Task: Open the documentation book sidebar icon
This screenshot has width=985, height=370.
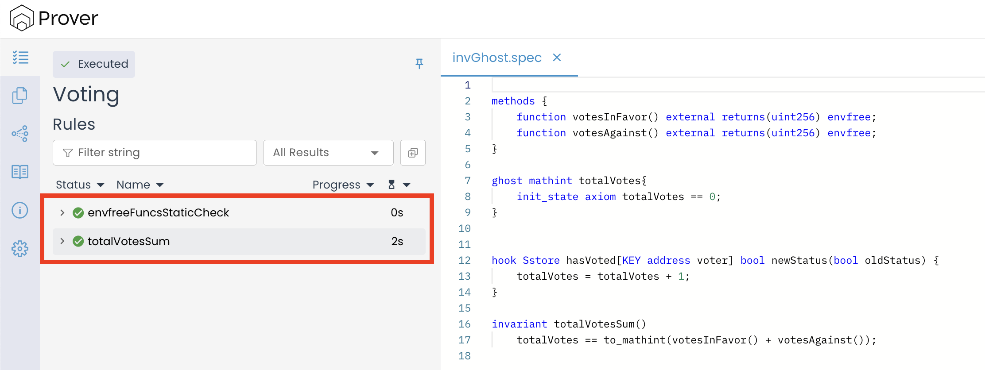Action: tap(20, 172)
